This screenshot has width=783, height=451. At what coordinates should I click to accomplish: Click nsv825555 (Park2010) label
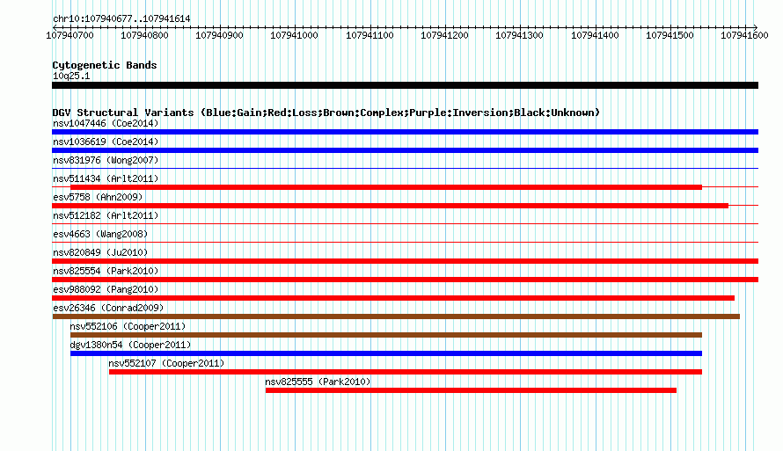click(318, 382)
